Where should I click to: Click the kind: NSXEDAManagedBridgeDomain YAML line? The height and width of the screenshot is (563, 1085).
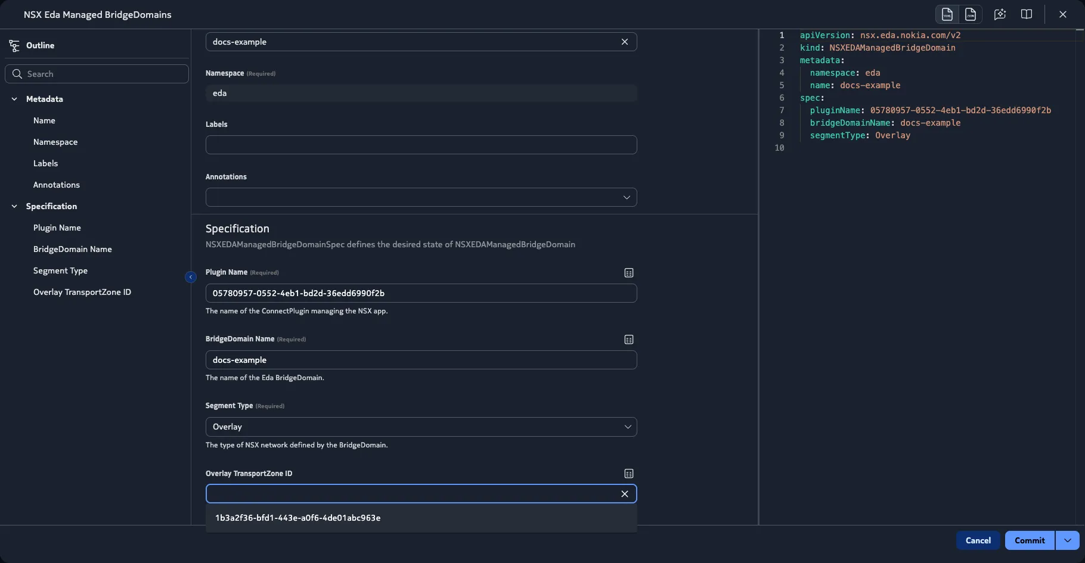click(x=878, y=48)
